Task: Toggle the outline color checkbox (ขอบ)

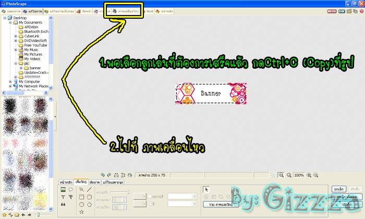Action: 150,197
